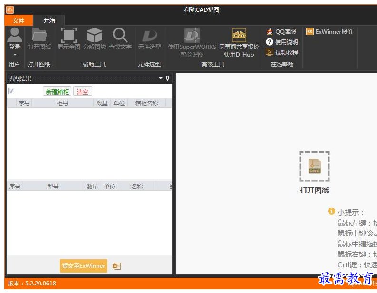Click the 箱柜名称 column header
The image size is (377, 293).
point(147,103)
